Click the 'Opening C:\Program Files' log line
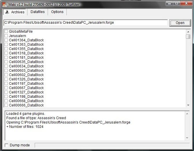This screenshot has width=194, height=151. (68, 122)
